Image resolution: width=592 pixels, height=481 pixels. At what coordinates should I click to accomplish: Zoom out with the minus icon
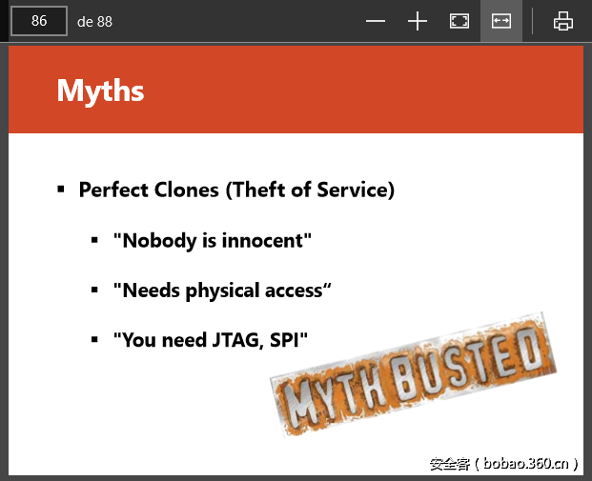tap(376, 21)
